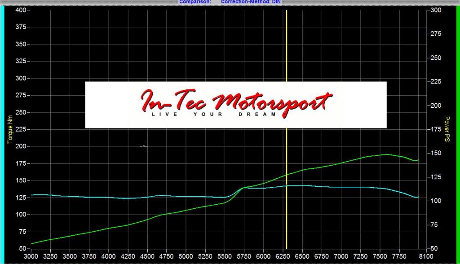Click the 200 value on the torque axis

21,146
